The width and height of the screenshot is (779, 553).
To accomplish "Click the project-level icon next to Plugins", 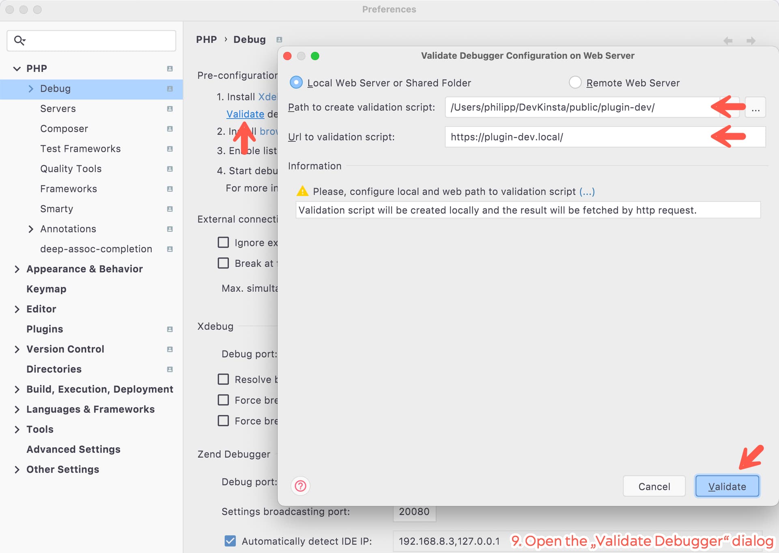I will 170,329.
